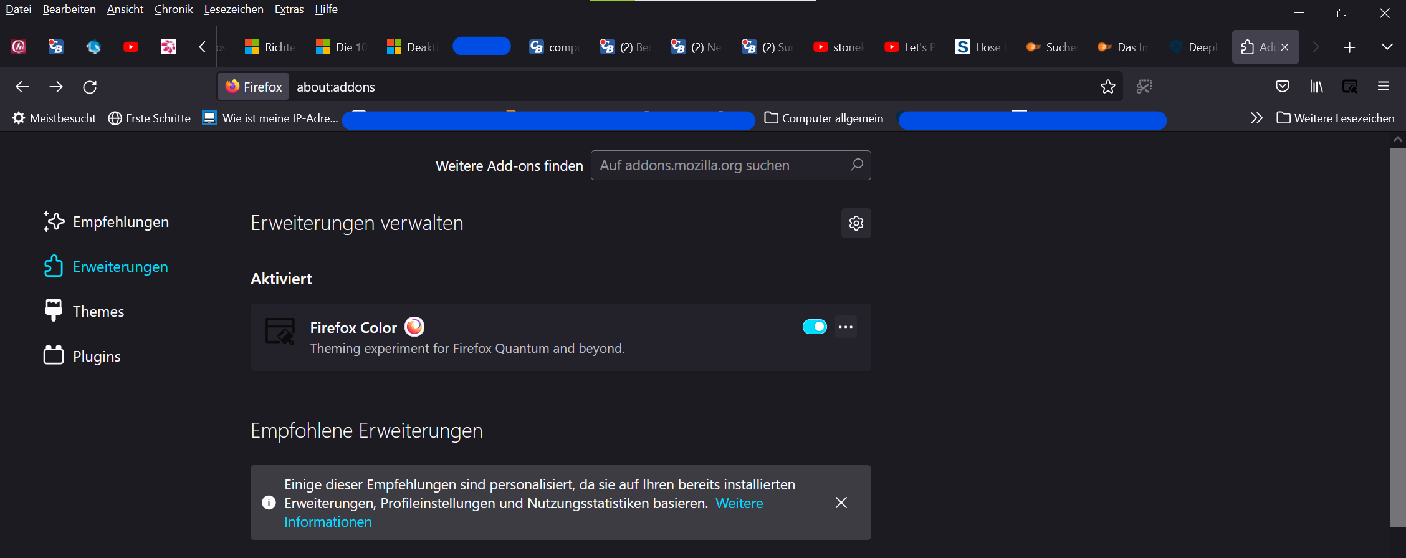Switch to the Hose tab
The image size is (1406, 558).
point(980,47)
